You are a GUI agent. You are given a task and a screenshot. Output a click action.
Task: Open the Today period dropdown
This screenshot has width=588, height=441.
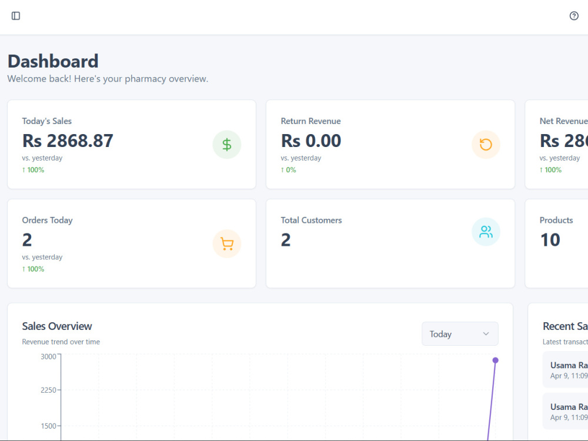460,334
